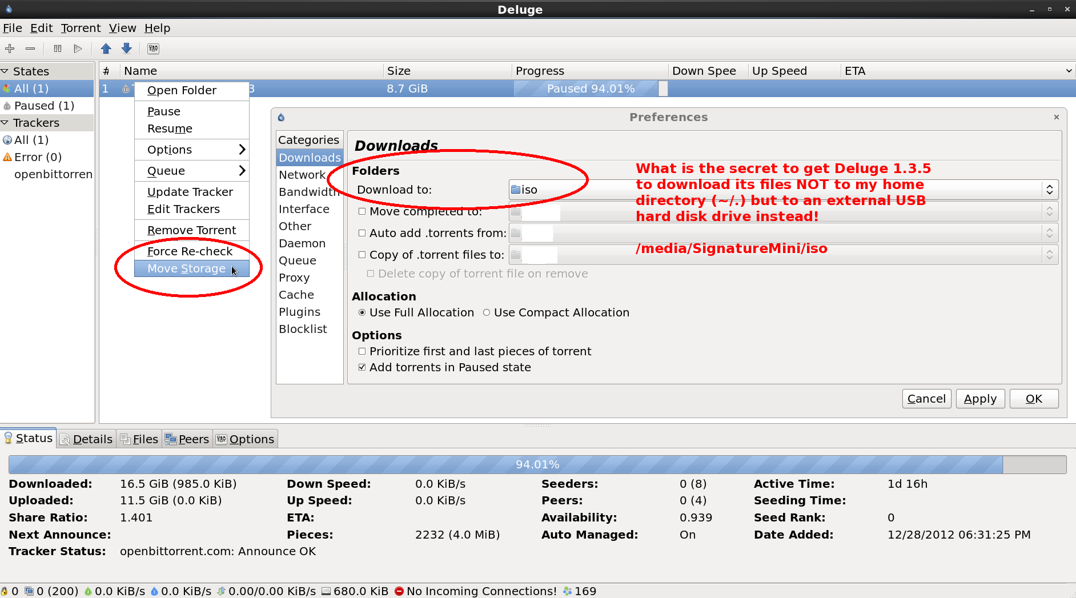This screenshot has height=598, width=1076.
Task: Switch to the Files tab
Action: coord(139,439)
